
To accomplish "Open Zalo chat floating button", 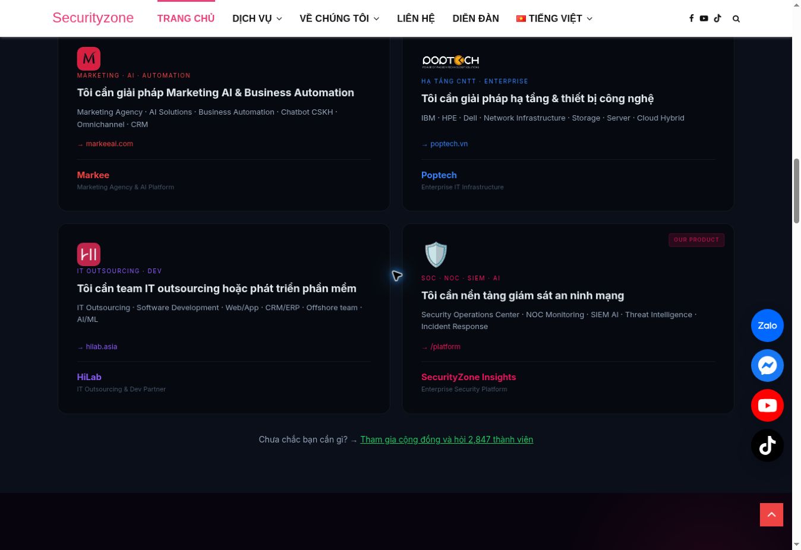I will (x=767, y=325).
